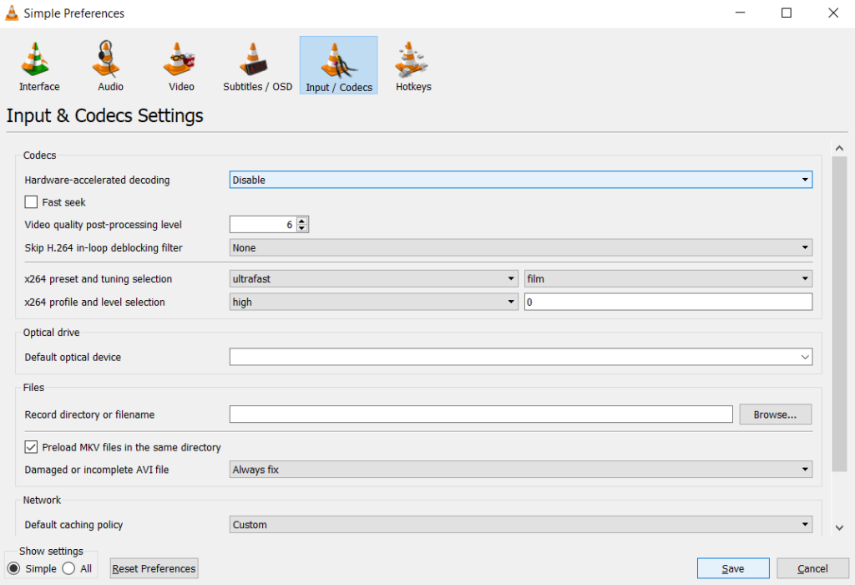Open the Interface settings page

pyautogui.click(x=38, y=64)
